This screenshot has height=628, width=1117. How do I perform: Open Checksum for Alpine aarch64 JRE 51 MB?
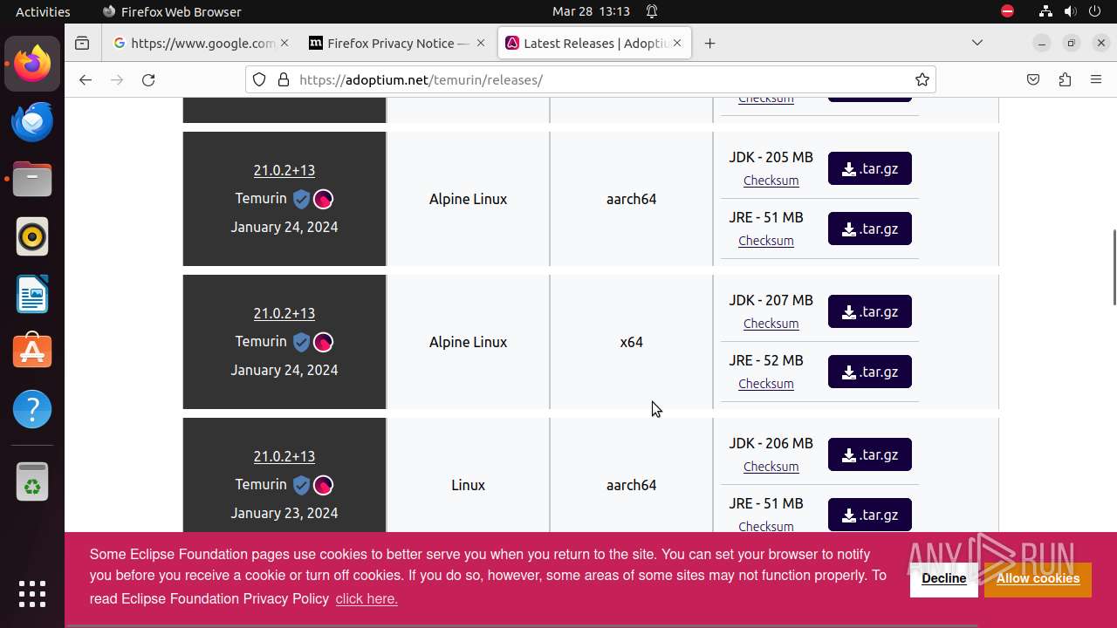[x=765, y=241]
